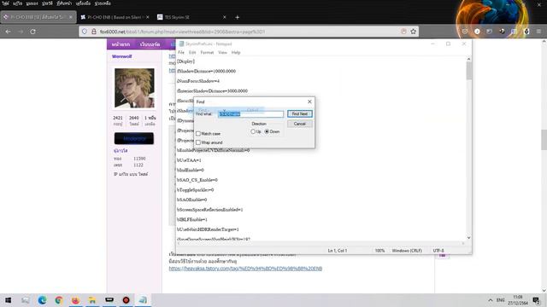This screenshot has width=547, height=307.
Task: Open Notepad's Help menu
Action: [236, 53]
